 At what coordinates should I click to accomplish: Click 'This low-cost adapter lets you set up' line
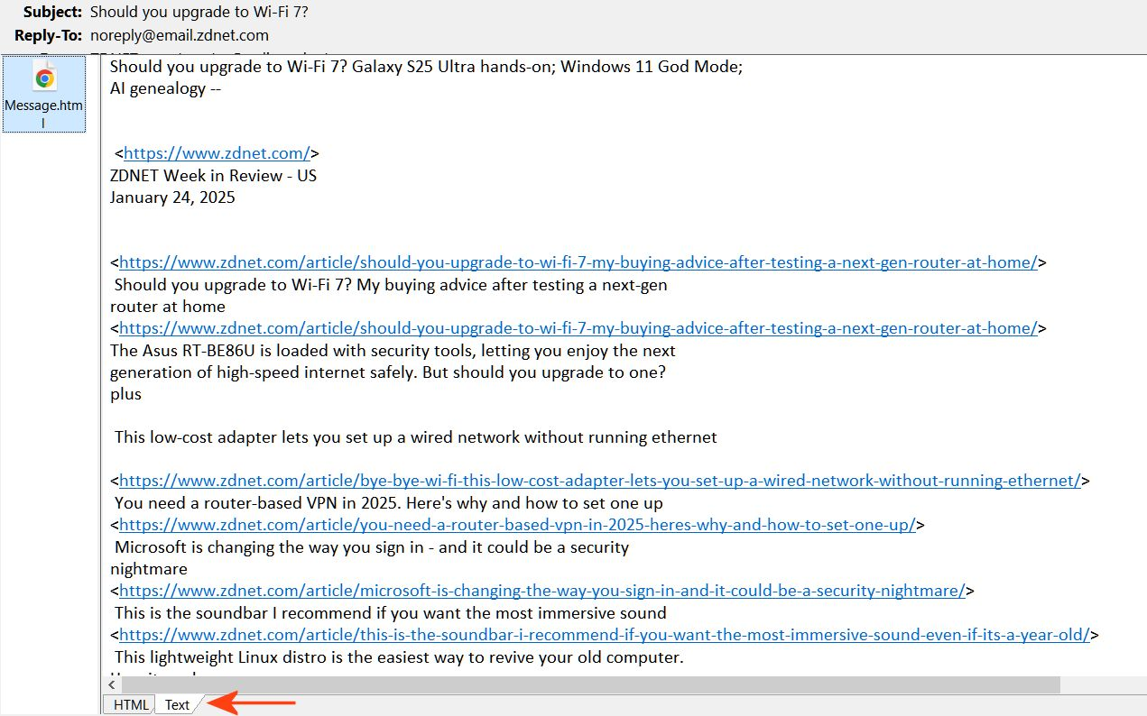416,437
